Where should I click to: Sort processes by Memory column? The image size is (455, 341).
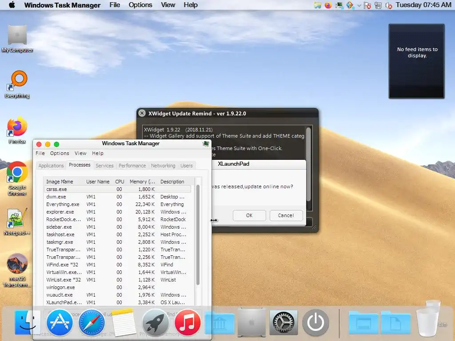tap(143, 182)
